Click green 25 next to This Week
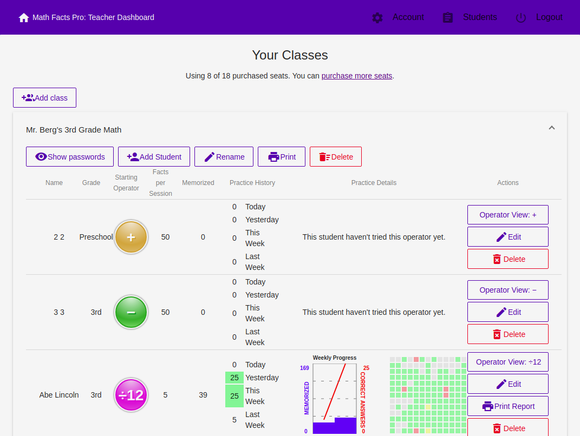580x436 pixels. coord(234,396)
